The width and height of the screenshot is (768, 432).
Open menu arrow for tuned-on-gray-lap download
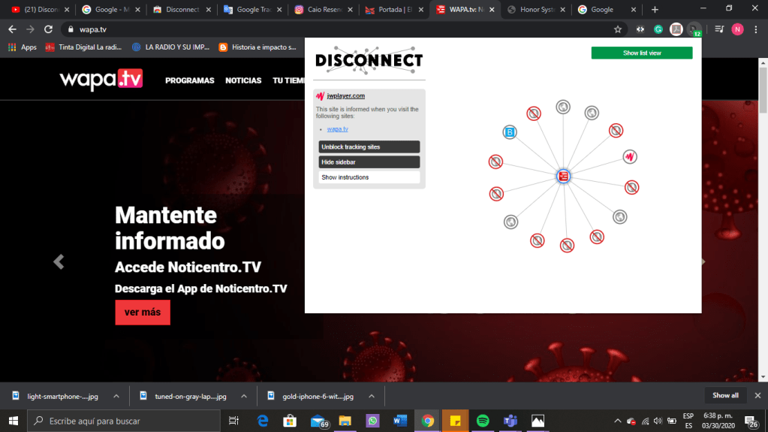[243, 396]
